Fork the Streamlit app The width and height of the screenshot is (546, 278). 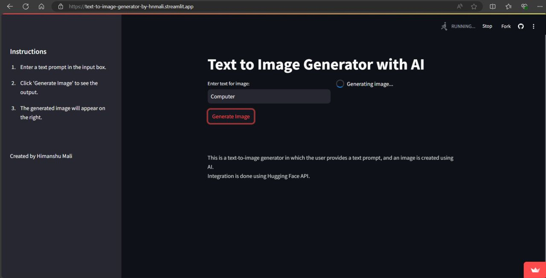click(505, 26)
